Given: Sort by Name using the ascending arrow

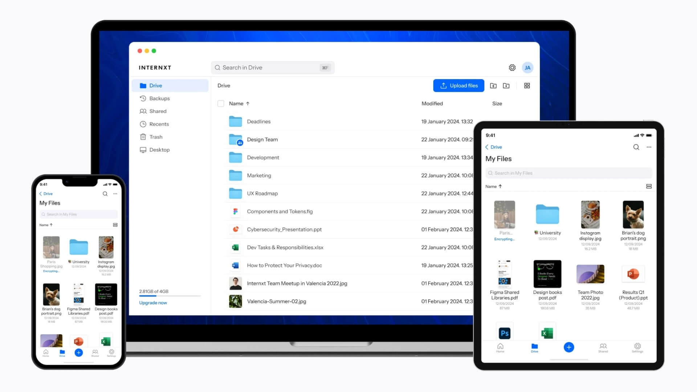Looking at the screenshot, I should pos(248,103).
